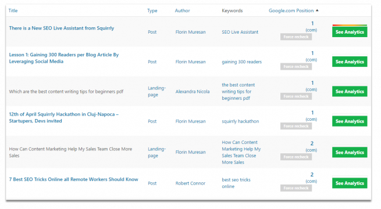Force recheck the best seo tricks online ranking

pos(296,188)
